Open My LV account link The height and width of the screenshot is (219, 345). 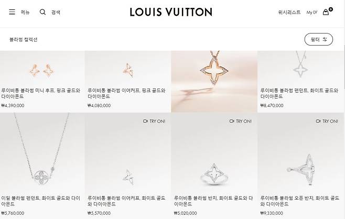(312, 13)
